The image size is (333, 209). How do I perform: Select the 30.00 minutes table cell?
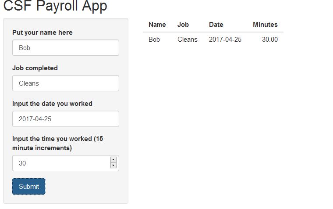[270, 40]
